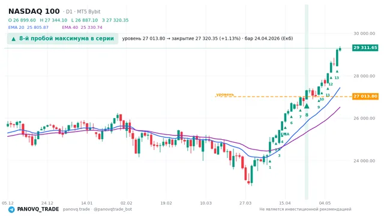Click breakout marker number 1
The width and height of the screenshot is (384, 216).
[270, 167]
